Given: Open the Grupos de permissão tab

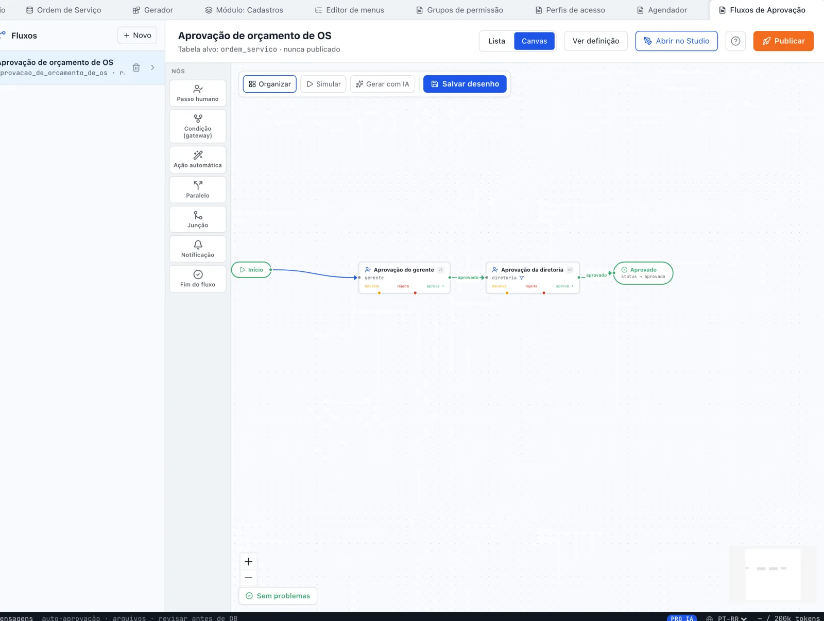Looking at the screenshot, I should 460,10.
